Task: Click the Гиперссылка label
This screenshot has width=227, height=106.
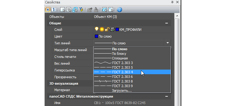Action: tap(65, 70)
